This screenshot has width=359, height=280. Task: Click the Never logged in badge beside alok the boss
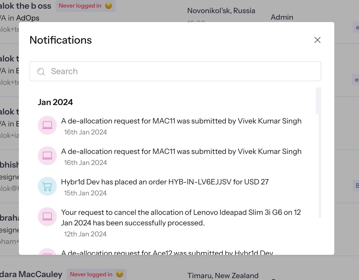pyautogui.click(x=85, y=6)
